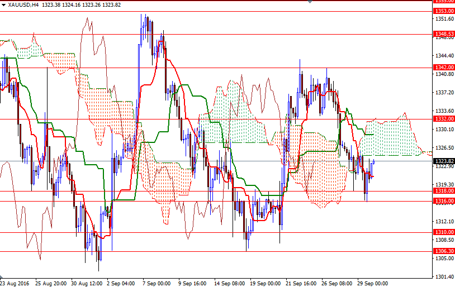Click the 1344.40 price scale value
Screen dimensions: 455x287
coord(443,55)
